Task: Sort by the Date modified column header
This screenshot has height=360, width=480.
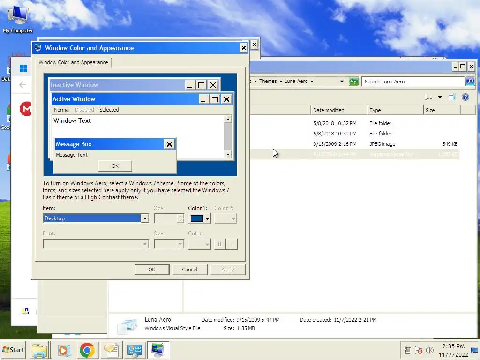Action: click(x=338, y=110)
